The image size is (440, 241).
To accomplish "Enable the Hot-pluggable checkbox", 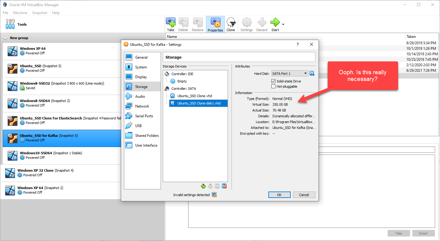I will click(274, 86).
